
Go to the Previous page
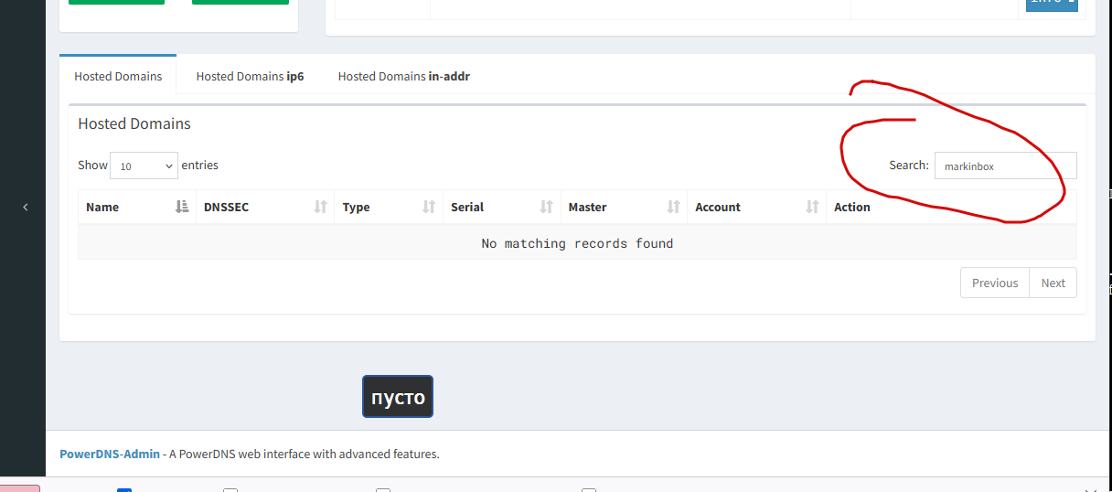(994, 283)
